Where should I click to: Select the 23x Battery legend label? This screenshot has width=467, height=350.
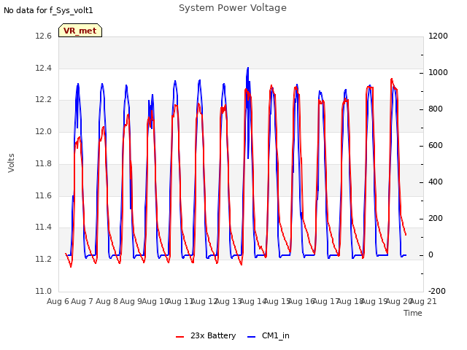(213, 335)
